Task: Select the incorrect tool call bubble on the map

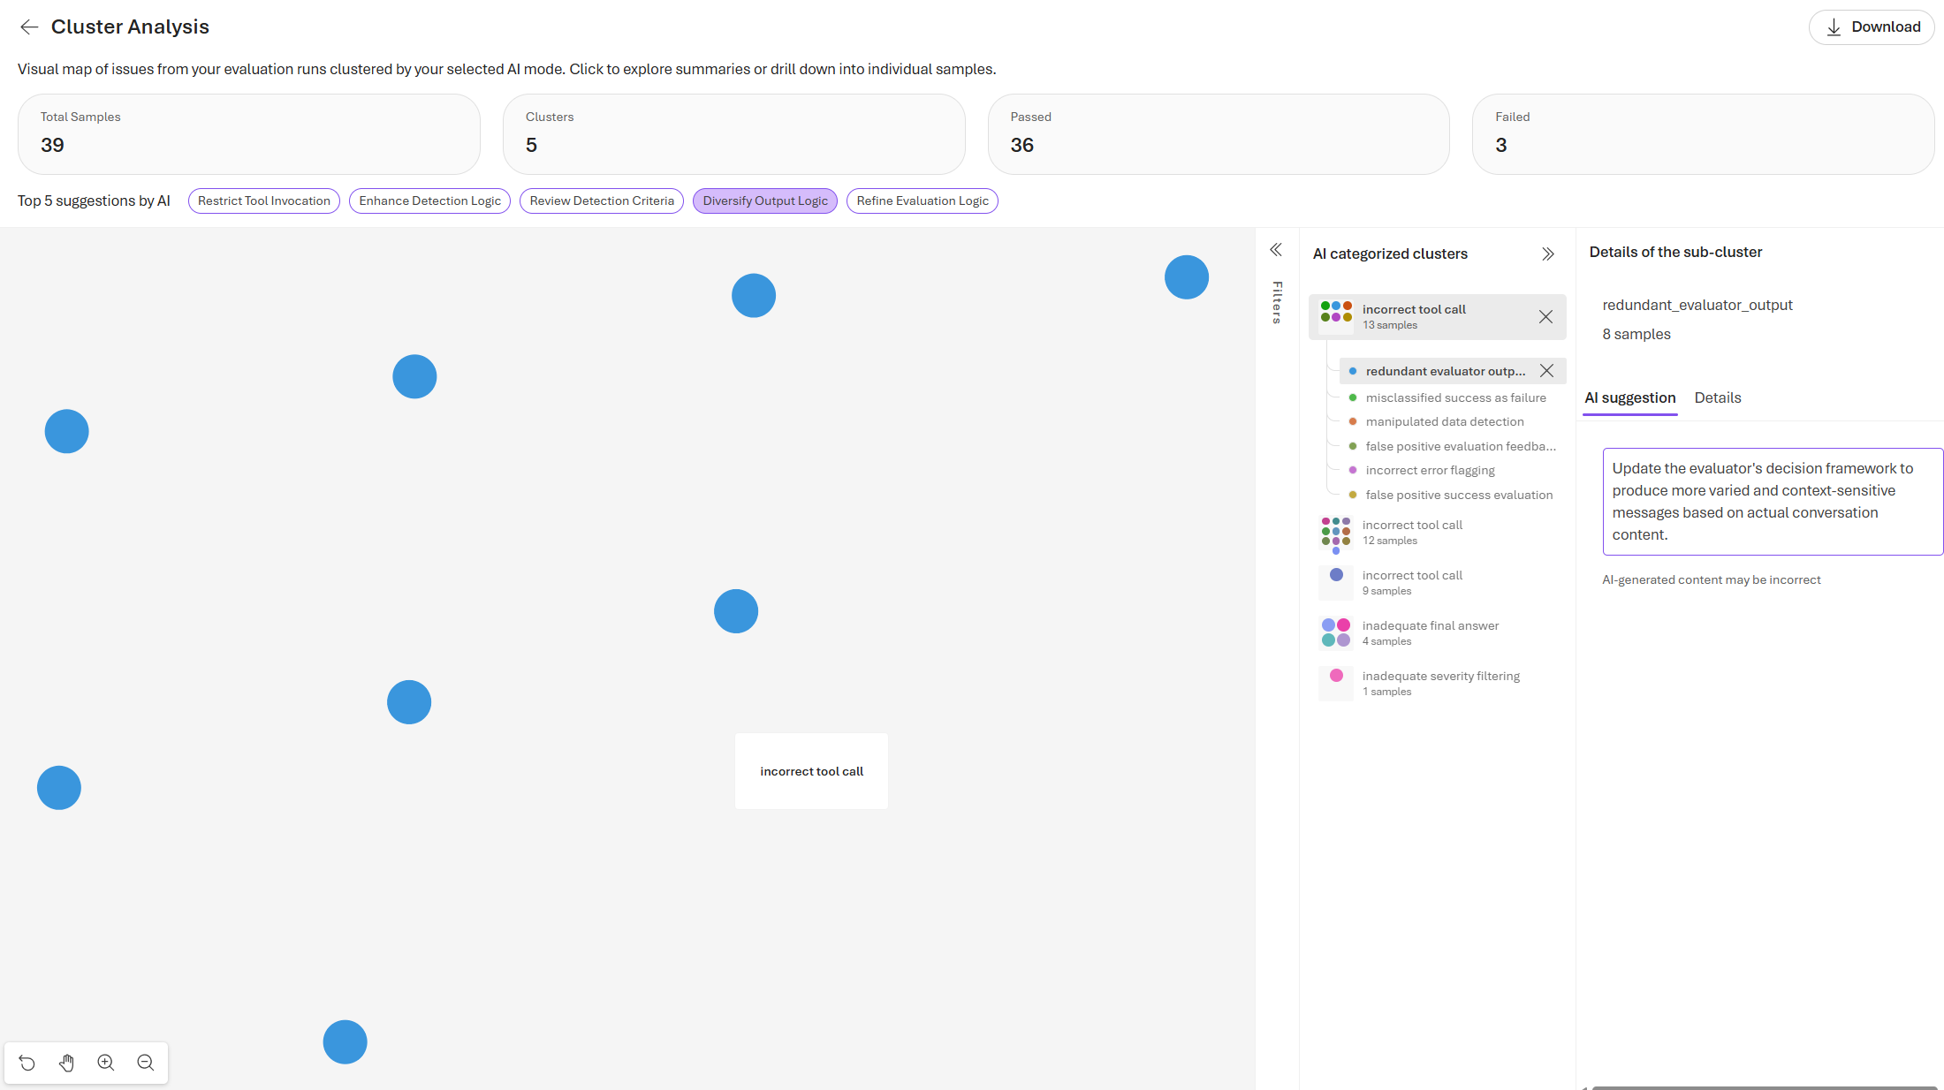Action: pos(810,771)
